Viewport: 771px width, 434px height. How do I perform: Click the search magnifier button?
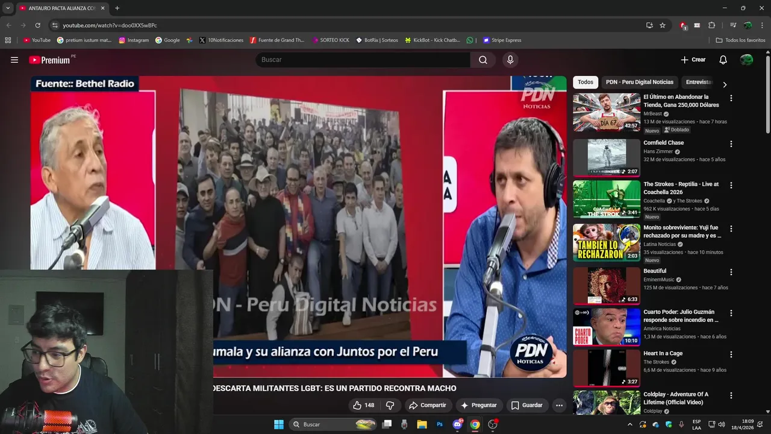[x=483, y=60]
